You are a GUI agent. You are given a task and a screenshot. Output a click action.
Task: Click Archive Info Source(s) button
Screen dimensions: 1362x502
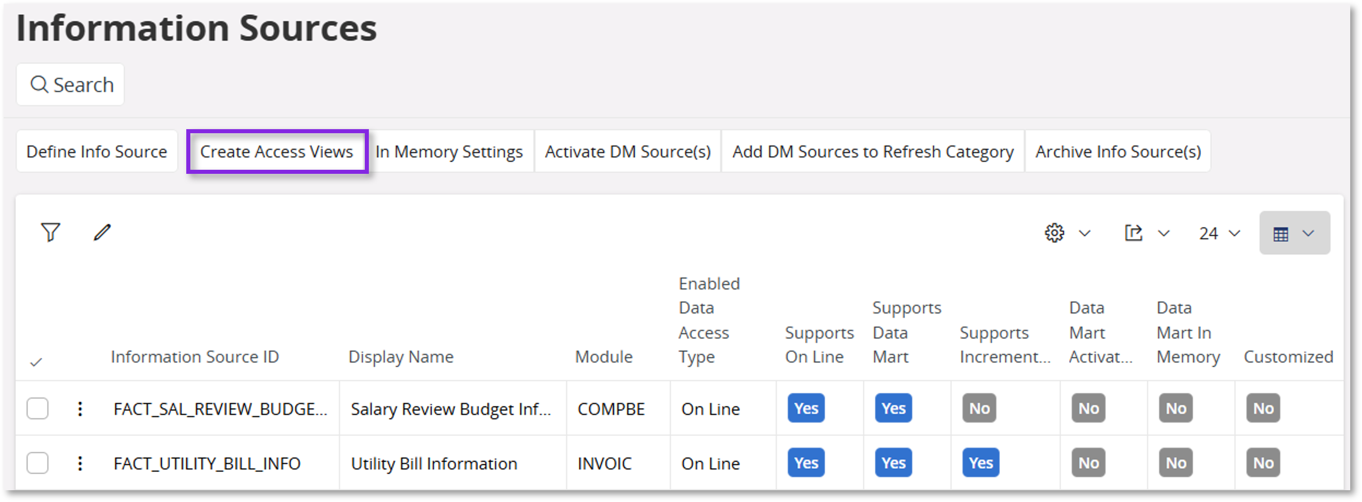(1118, 151)
